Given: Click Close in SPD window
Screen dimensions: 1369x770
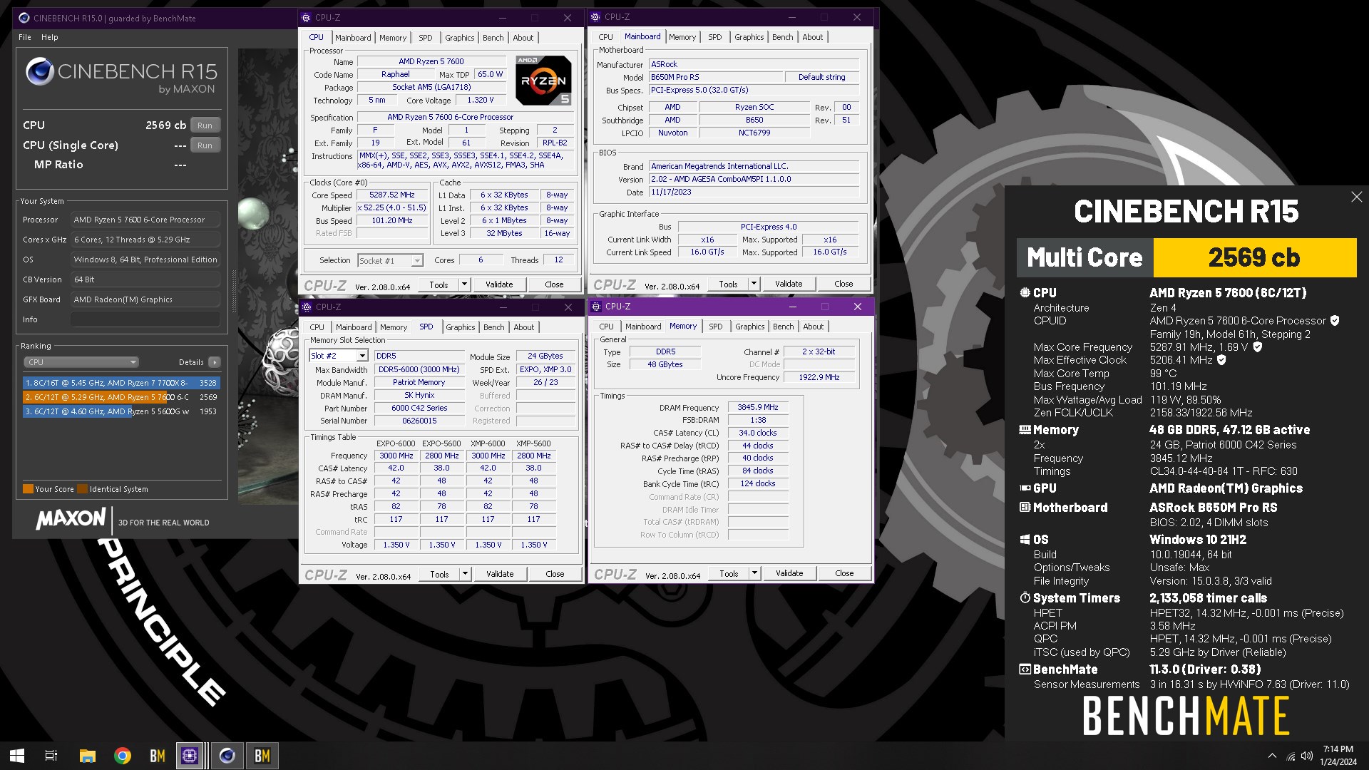Looking at the screenshot, I should click(555, 574).
